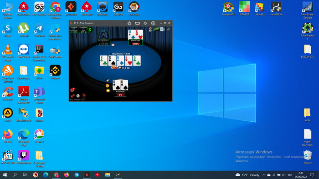Select VLC media player shortcut
Viewport: 319px width, 179px height.
coord(8,53)
